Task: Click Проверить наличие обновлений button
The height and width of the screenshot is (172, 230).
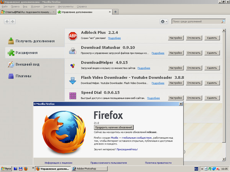Action: [114, 127]
